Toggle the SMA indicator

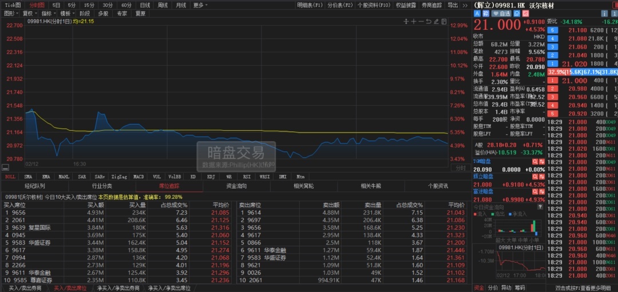tap(29, 177)
